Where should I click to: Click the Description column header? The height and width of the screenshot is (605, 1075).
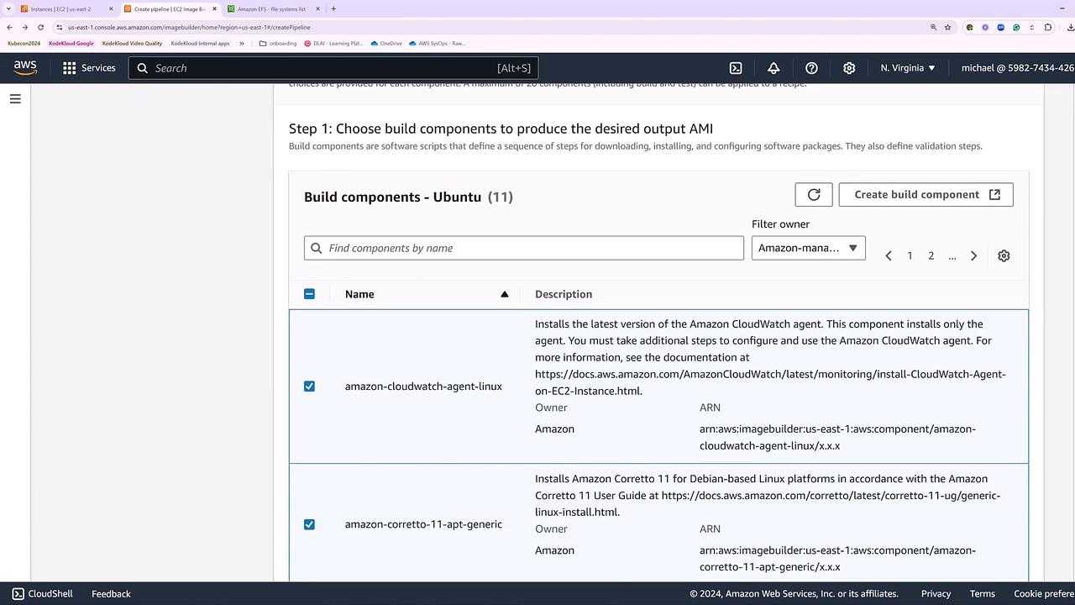point(564,294)
